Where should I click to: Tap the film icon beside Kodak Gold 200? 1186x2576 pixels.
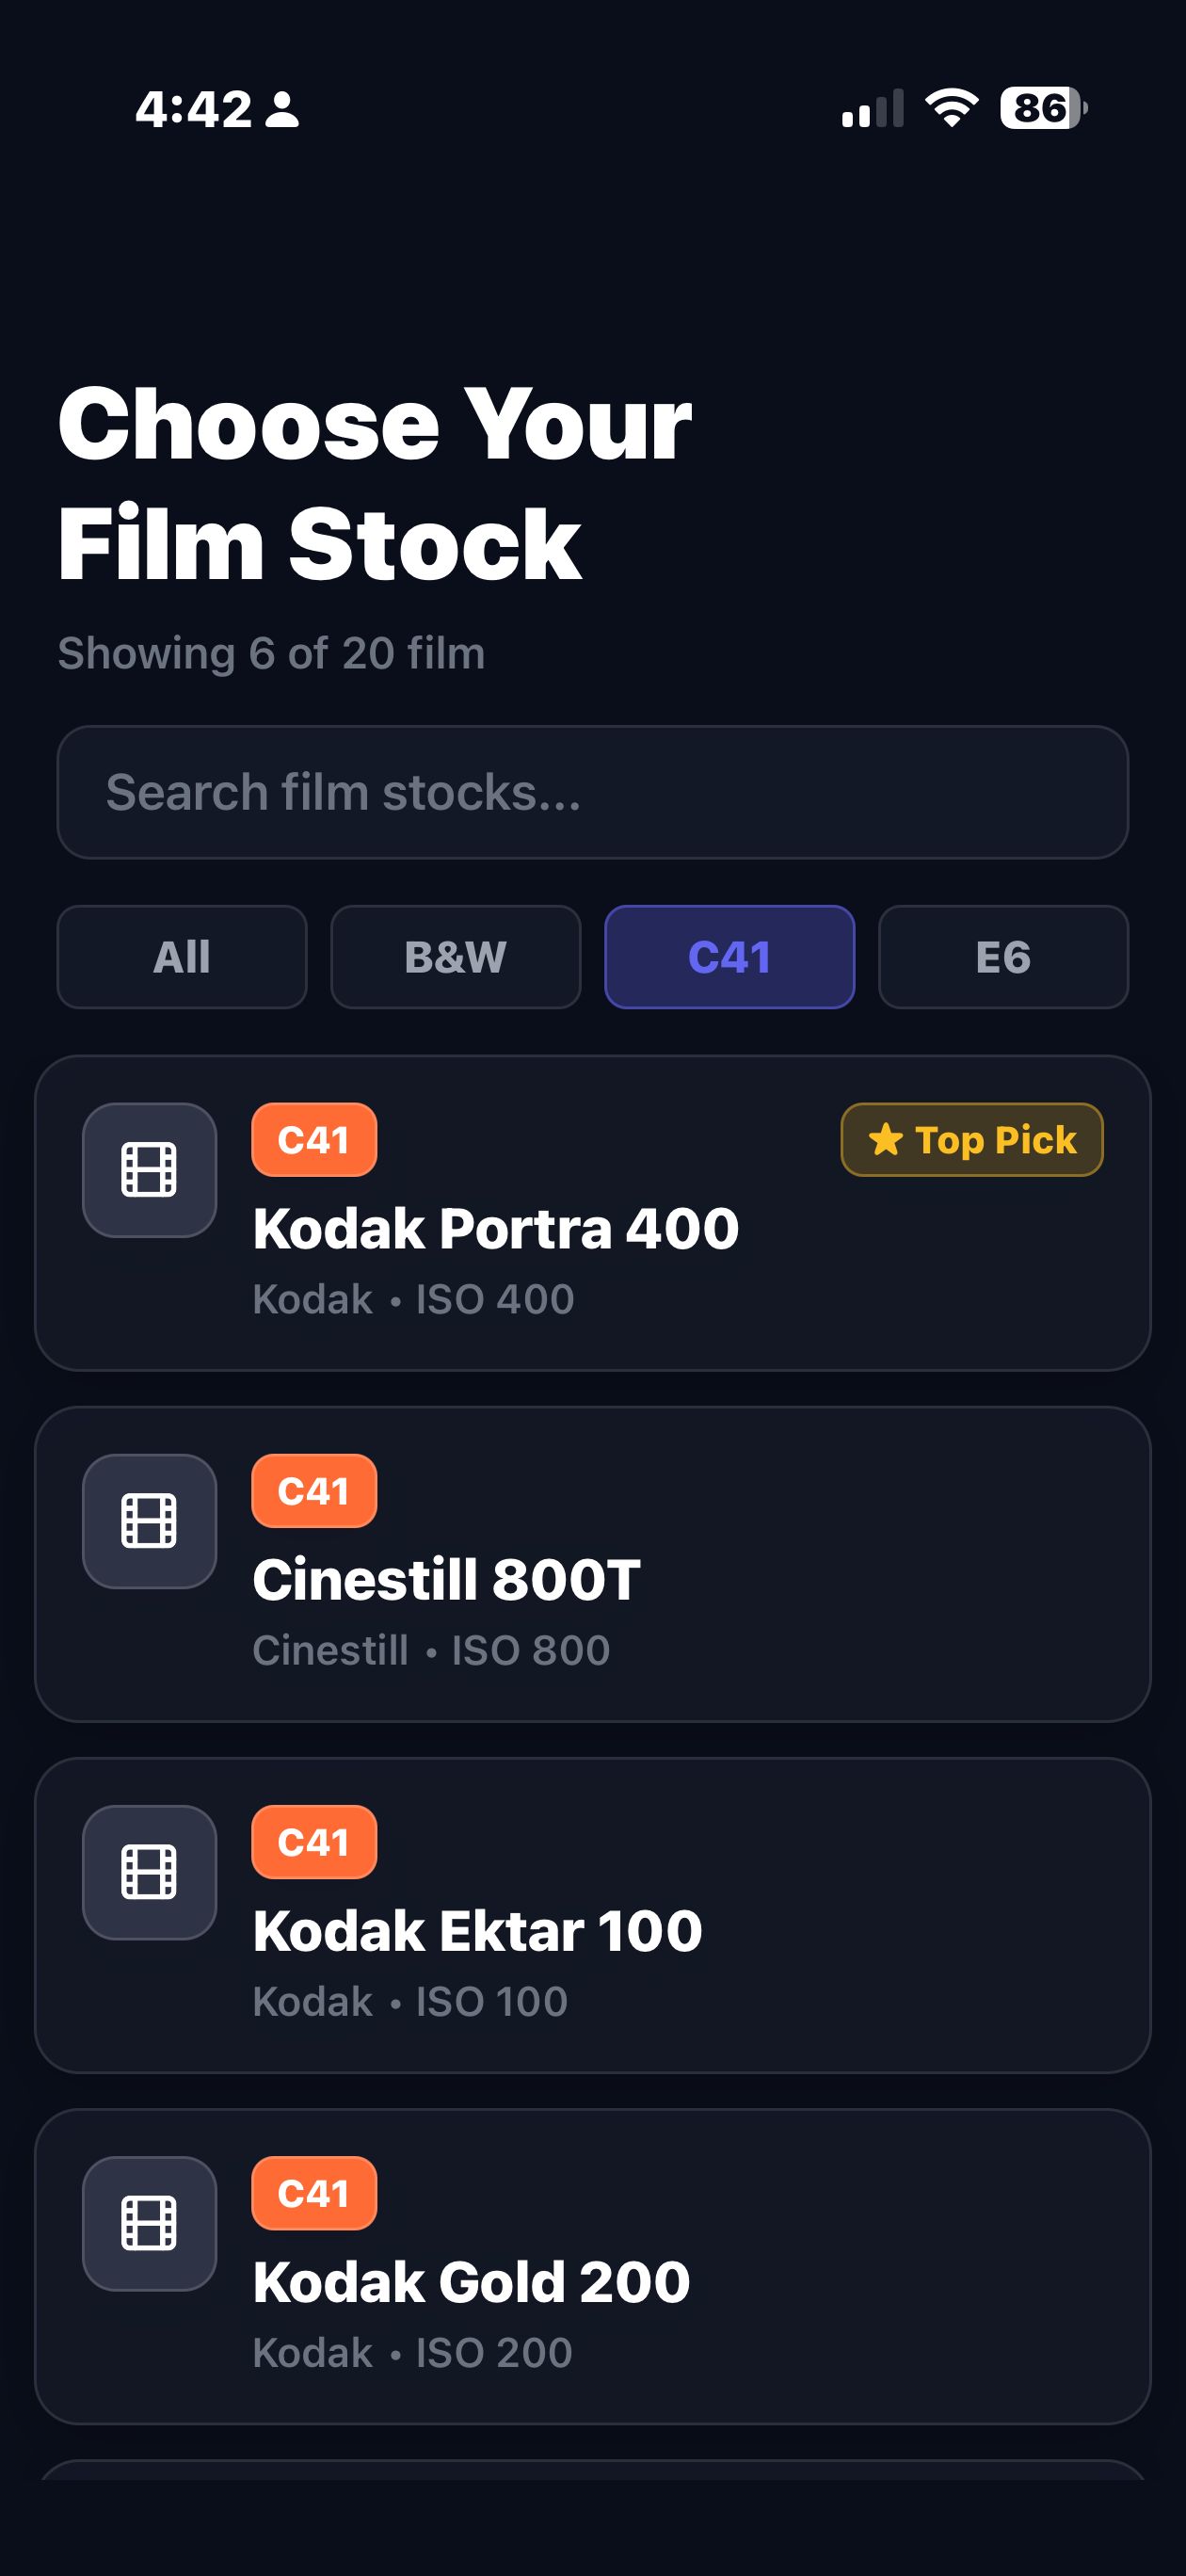[x=149, y=2222]
